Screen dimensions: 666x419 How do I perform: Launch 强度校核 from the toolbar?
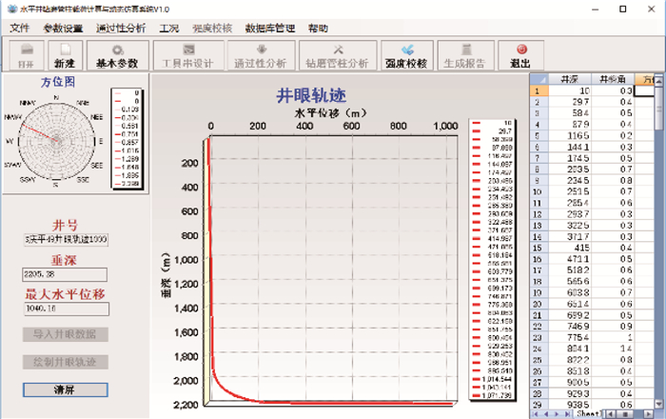click(407, 53)
